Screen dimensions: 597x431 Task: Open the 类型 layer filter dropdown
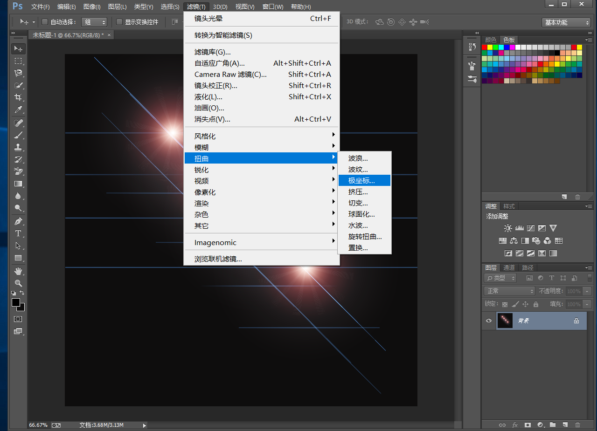500,278
